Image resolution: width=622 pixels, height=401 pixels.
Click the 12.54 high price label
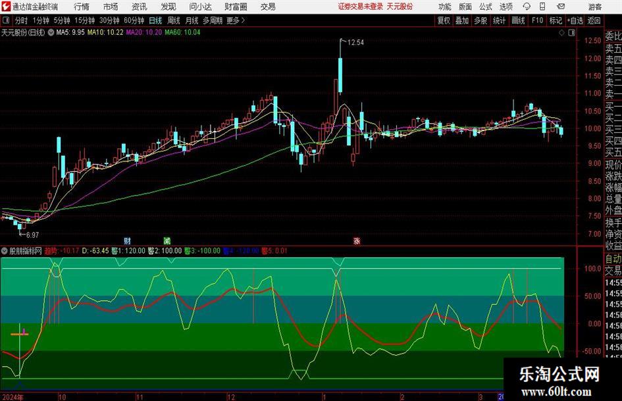tap(355, 42)
